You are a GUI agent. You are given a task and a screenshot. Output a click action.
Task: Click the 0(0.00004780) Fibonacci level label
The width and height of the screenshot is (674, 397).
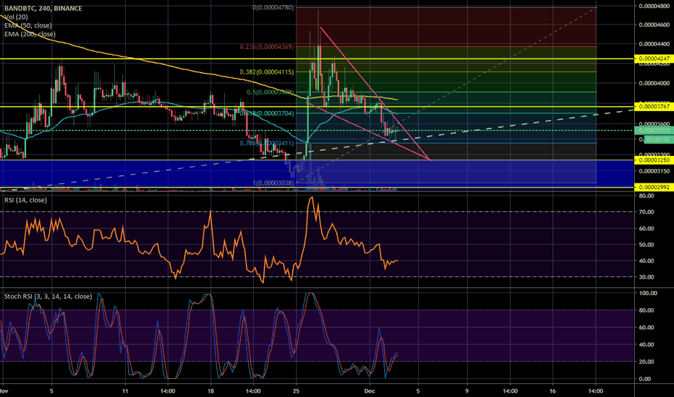pyautogui.click(x=273, y=8)
